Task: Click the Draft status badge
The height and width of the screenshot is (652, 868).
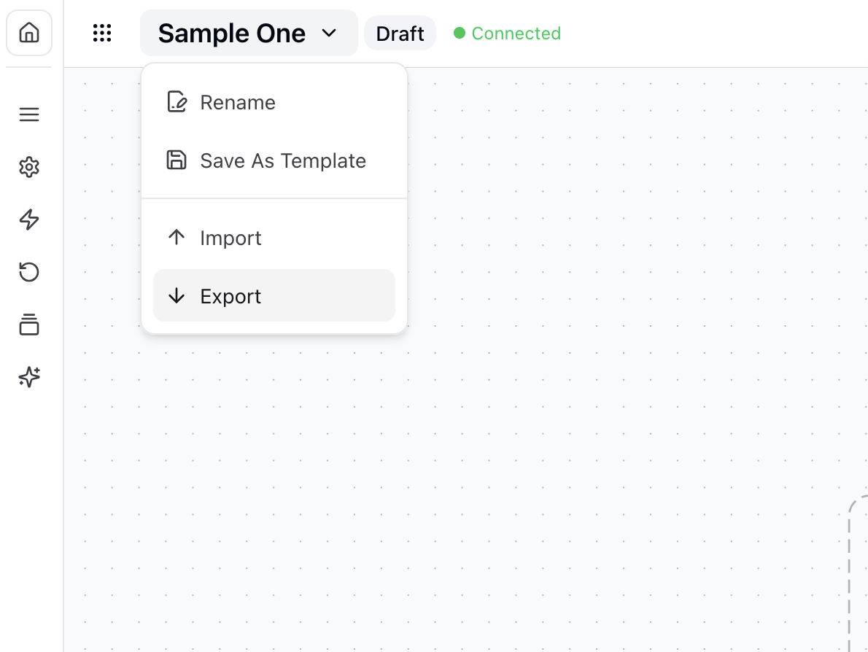Action: (x=400, y=34)
